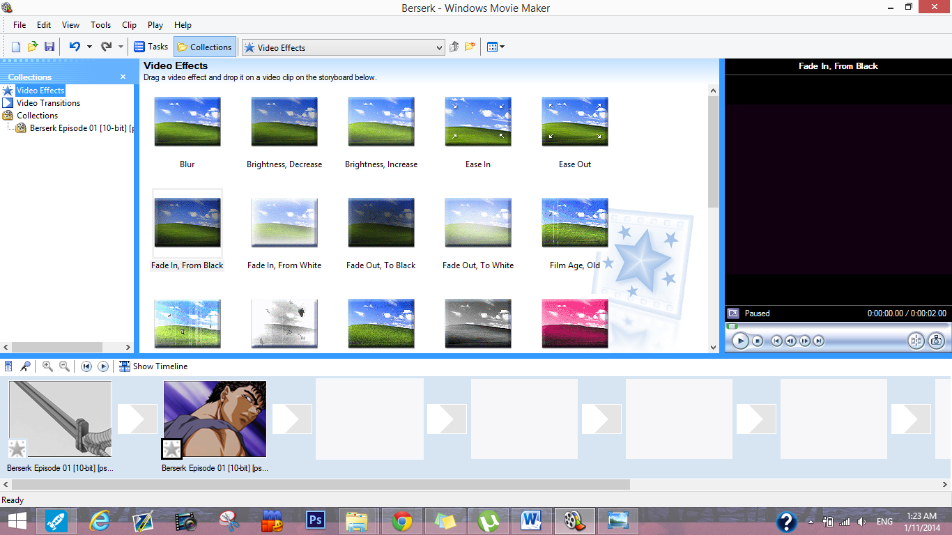Step to previous frame in preview
This screenshot has height=535, width=952.
[x=790, y=341]
